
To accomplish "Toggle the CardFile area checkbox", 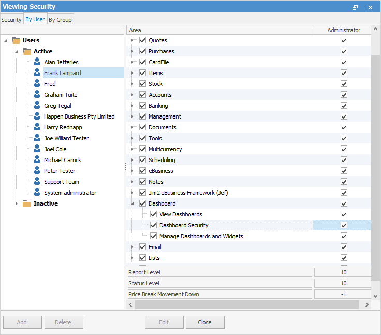I will (143, 62).
